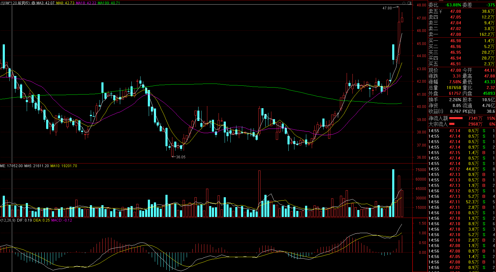Click the 48.00 price axis label
This screenshot has height=272, width=496.
[x=421, y=5]
